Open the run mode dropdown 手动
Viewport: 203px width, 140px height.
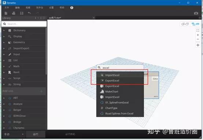pyautogui.click(x=14, y=134)
